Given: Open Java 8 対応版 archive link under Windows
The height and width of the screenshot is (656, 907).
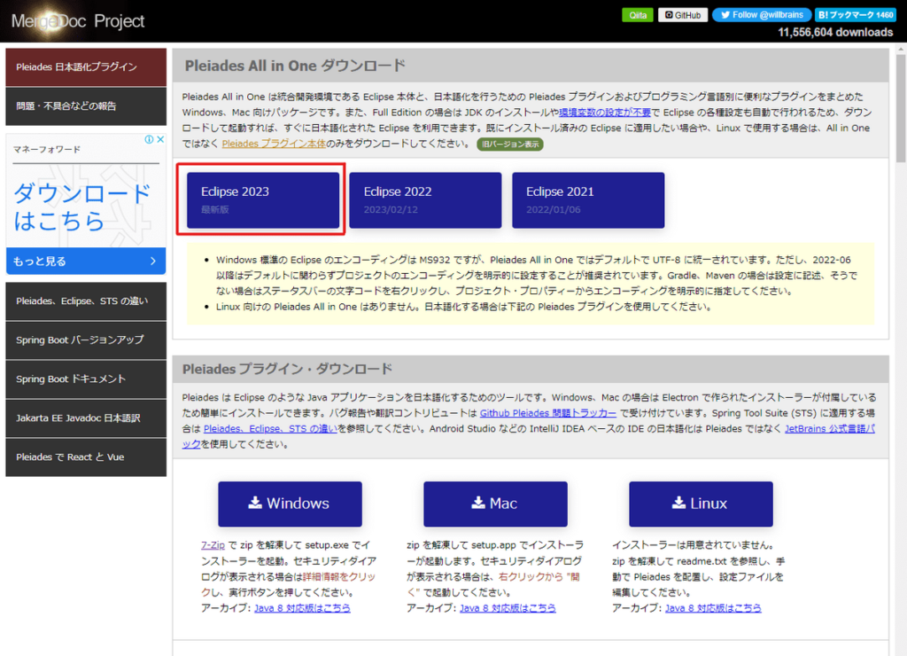Looking at the screenshot, I should tap(302, 608).
